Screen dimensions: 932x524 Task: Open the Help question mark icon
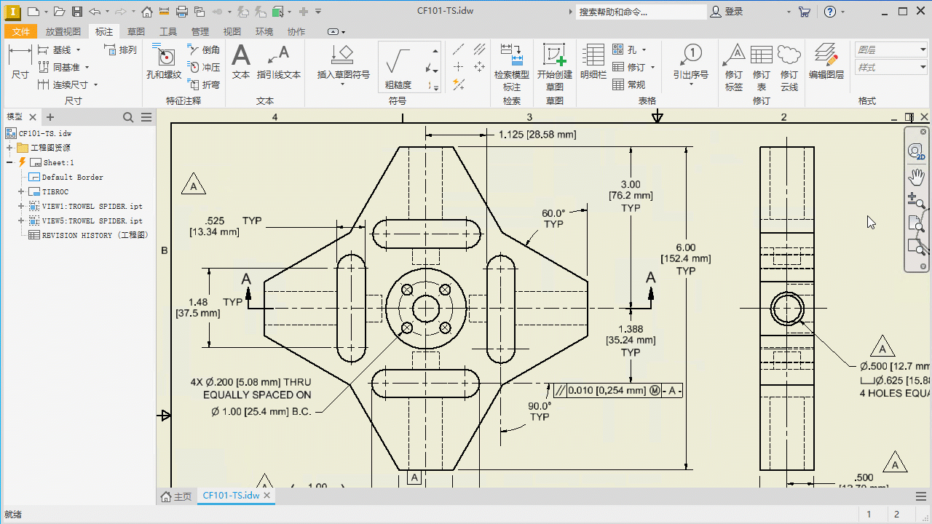(830, 12)
